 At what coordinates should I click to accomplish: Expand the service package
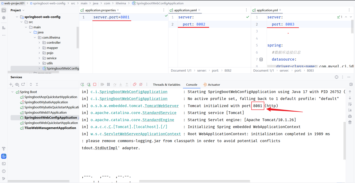click(39, 58)
